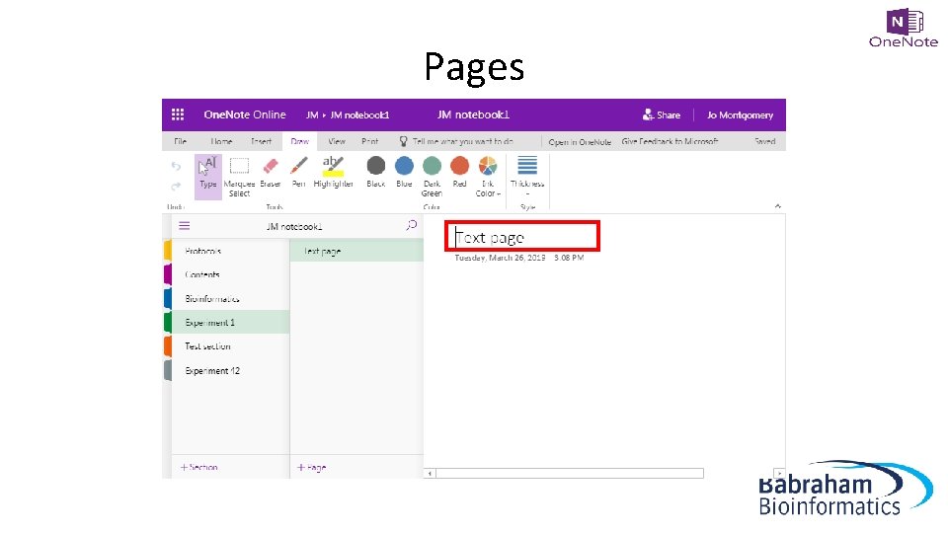Viewport: 948px width, 533px height.
Task: Click the JM breadcrumb link
Action: (312, 114)
